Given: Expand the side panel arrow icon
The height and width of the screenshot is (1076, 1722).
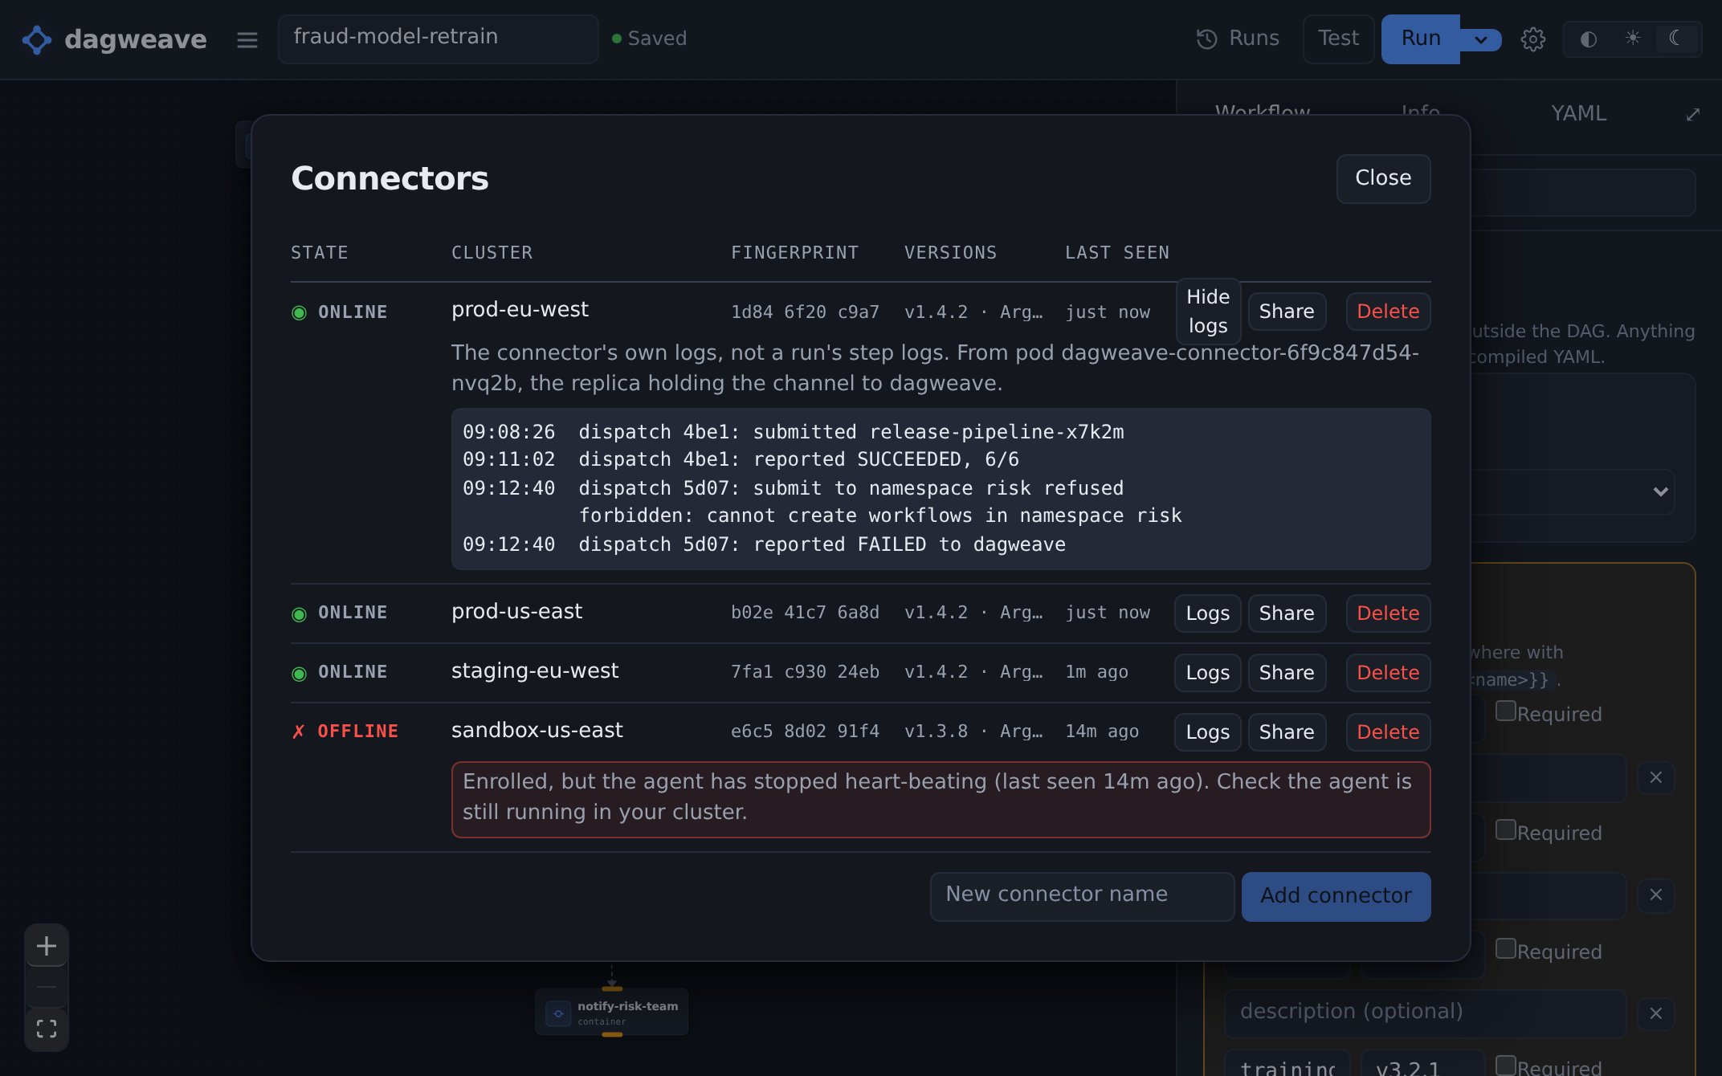Looking at the screenshot, I should click(x=1692, y=115).
